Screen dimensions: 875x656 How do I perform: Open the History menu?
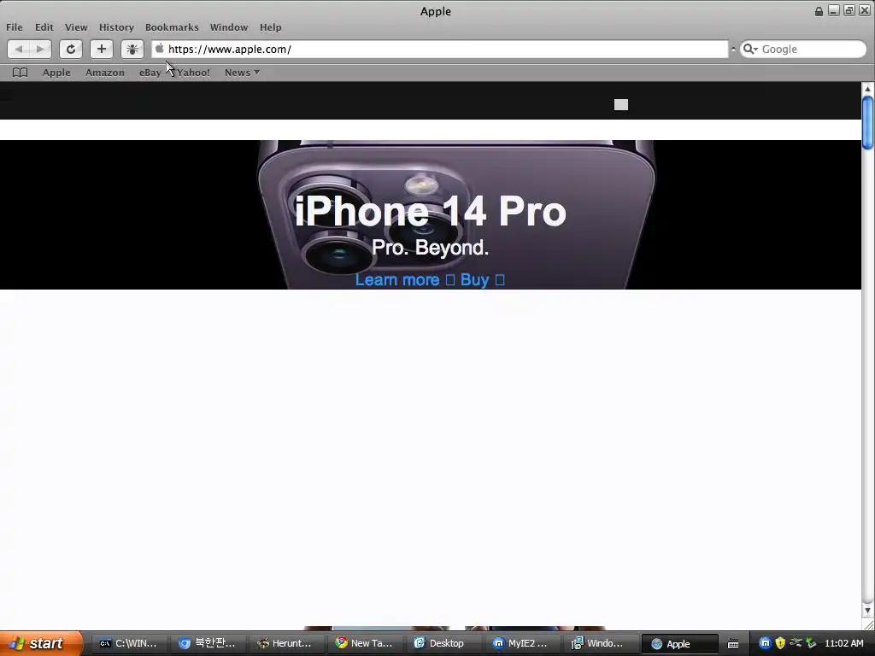[x=116, y=27]
